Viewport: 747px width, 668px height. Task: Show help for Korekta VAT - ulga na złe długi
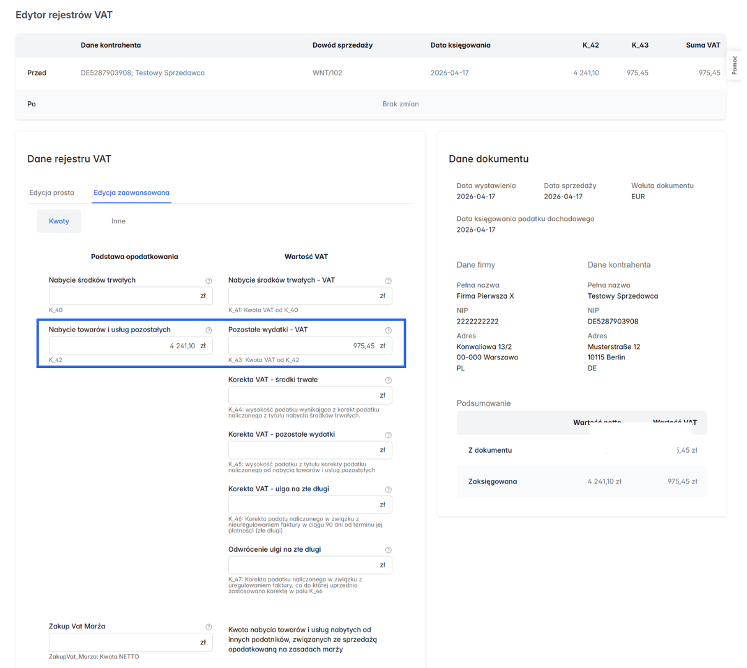(x=388, y=489)
